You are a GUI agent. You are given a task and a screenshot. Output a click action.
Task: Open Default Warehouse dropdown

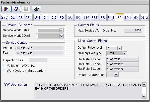(116, 75)
